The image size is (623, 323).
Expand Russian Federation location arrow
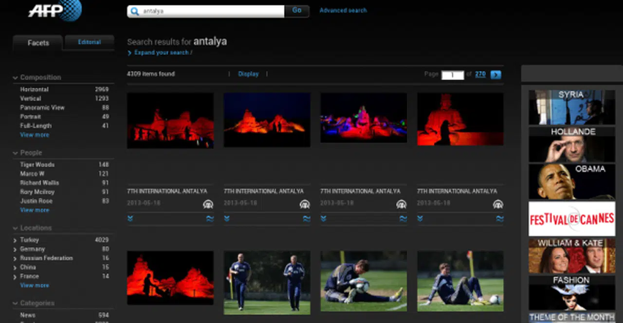16,258
